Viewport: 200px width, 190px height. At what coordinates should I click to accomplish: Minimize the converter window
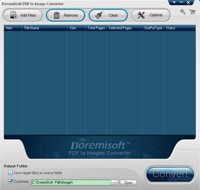tap(181, 2)
